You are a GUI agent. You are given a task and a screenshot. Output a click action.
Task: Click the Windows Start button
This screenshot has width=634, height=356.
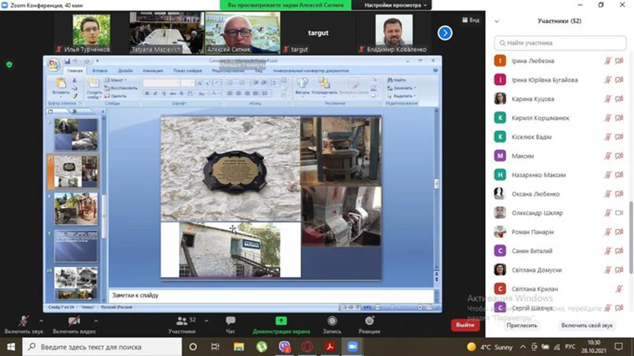click(x=11, y=347)
